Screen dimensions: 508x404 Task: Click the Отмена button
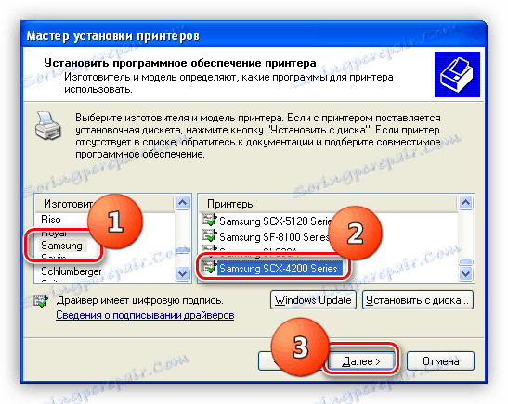point(440,361)
